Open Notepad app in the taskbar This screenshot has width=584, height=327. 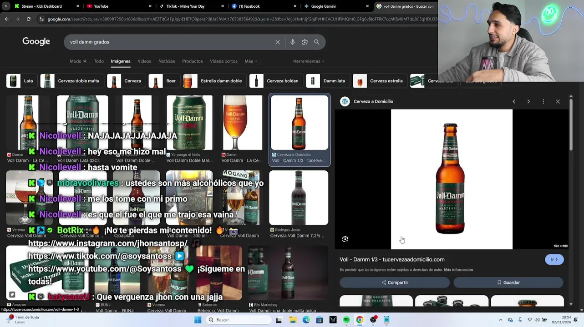coord(386,320)
